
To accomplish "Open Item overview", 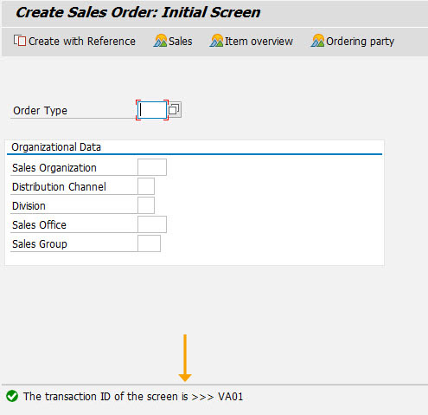I will 252,41.
